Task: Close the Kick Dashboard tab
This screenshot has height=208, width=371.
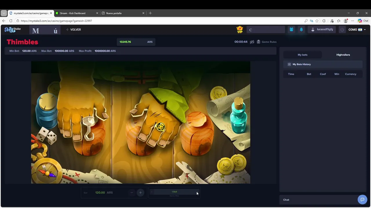Action: (97, 13)
